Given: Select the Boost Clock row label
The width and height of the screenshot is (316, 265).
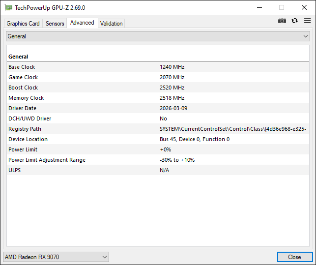Looking at the screenshot, I should click(x=23, y=88).
